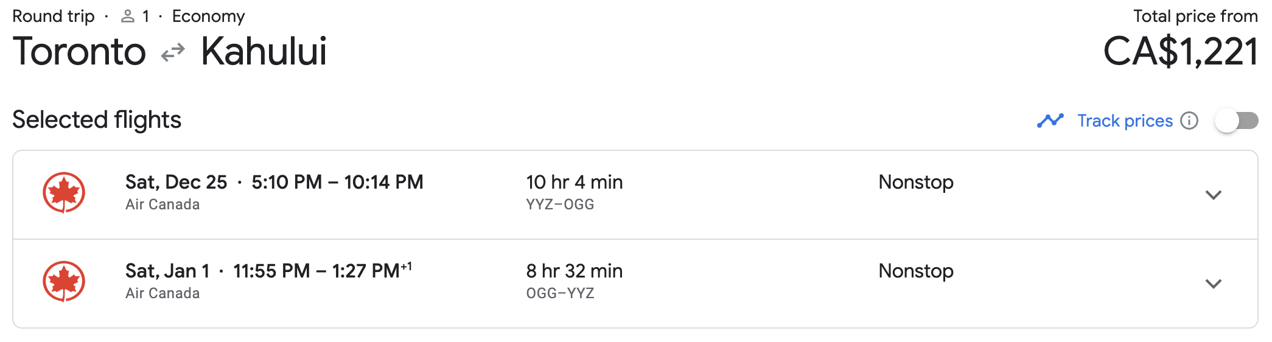Enable the Track prices toggle switch
Image resolution: width=1272 pixels, height=342 pixels.
[1236, 120]
